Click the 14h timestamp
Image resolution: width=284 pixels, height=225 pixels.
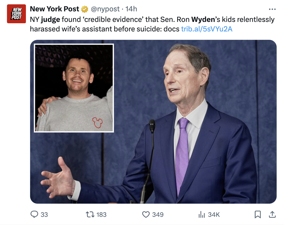coord(131,9)
